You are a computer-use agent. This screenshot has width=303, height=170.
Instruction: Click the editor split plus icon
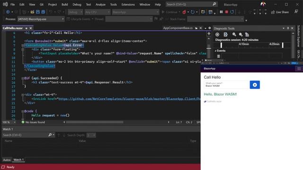[209, 34]
